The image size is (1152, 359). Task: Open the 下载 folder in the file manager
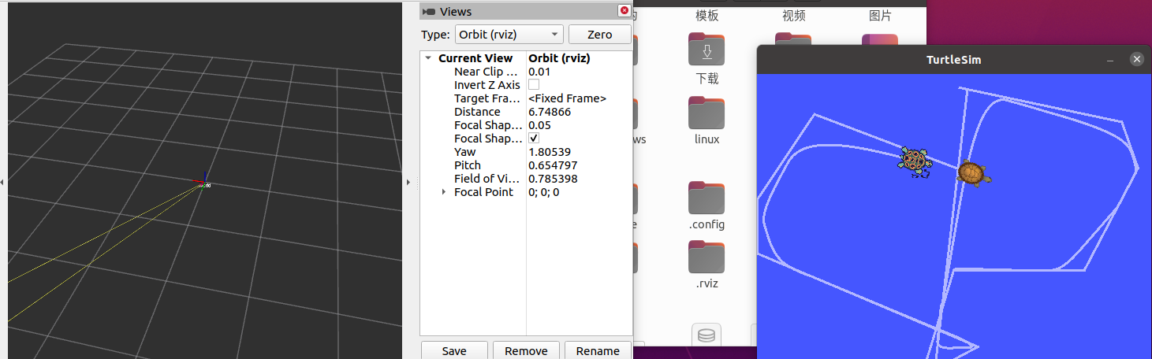[x=707, y=51]
